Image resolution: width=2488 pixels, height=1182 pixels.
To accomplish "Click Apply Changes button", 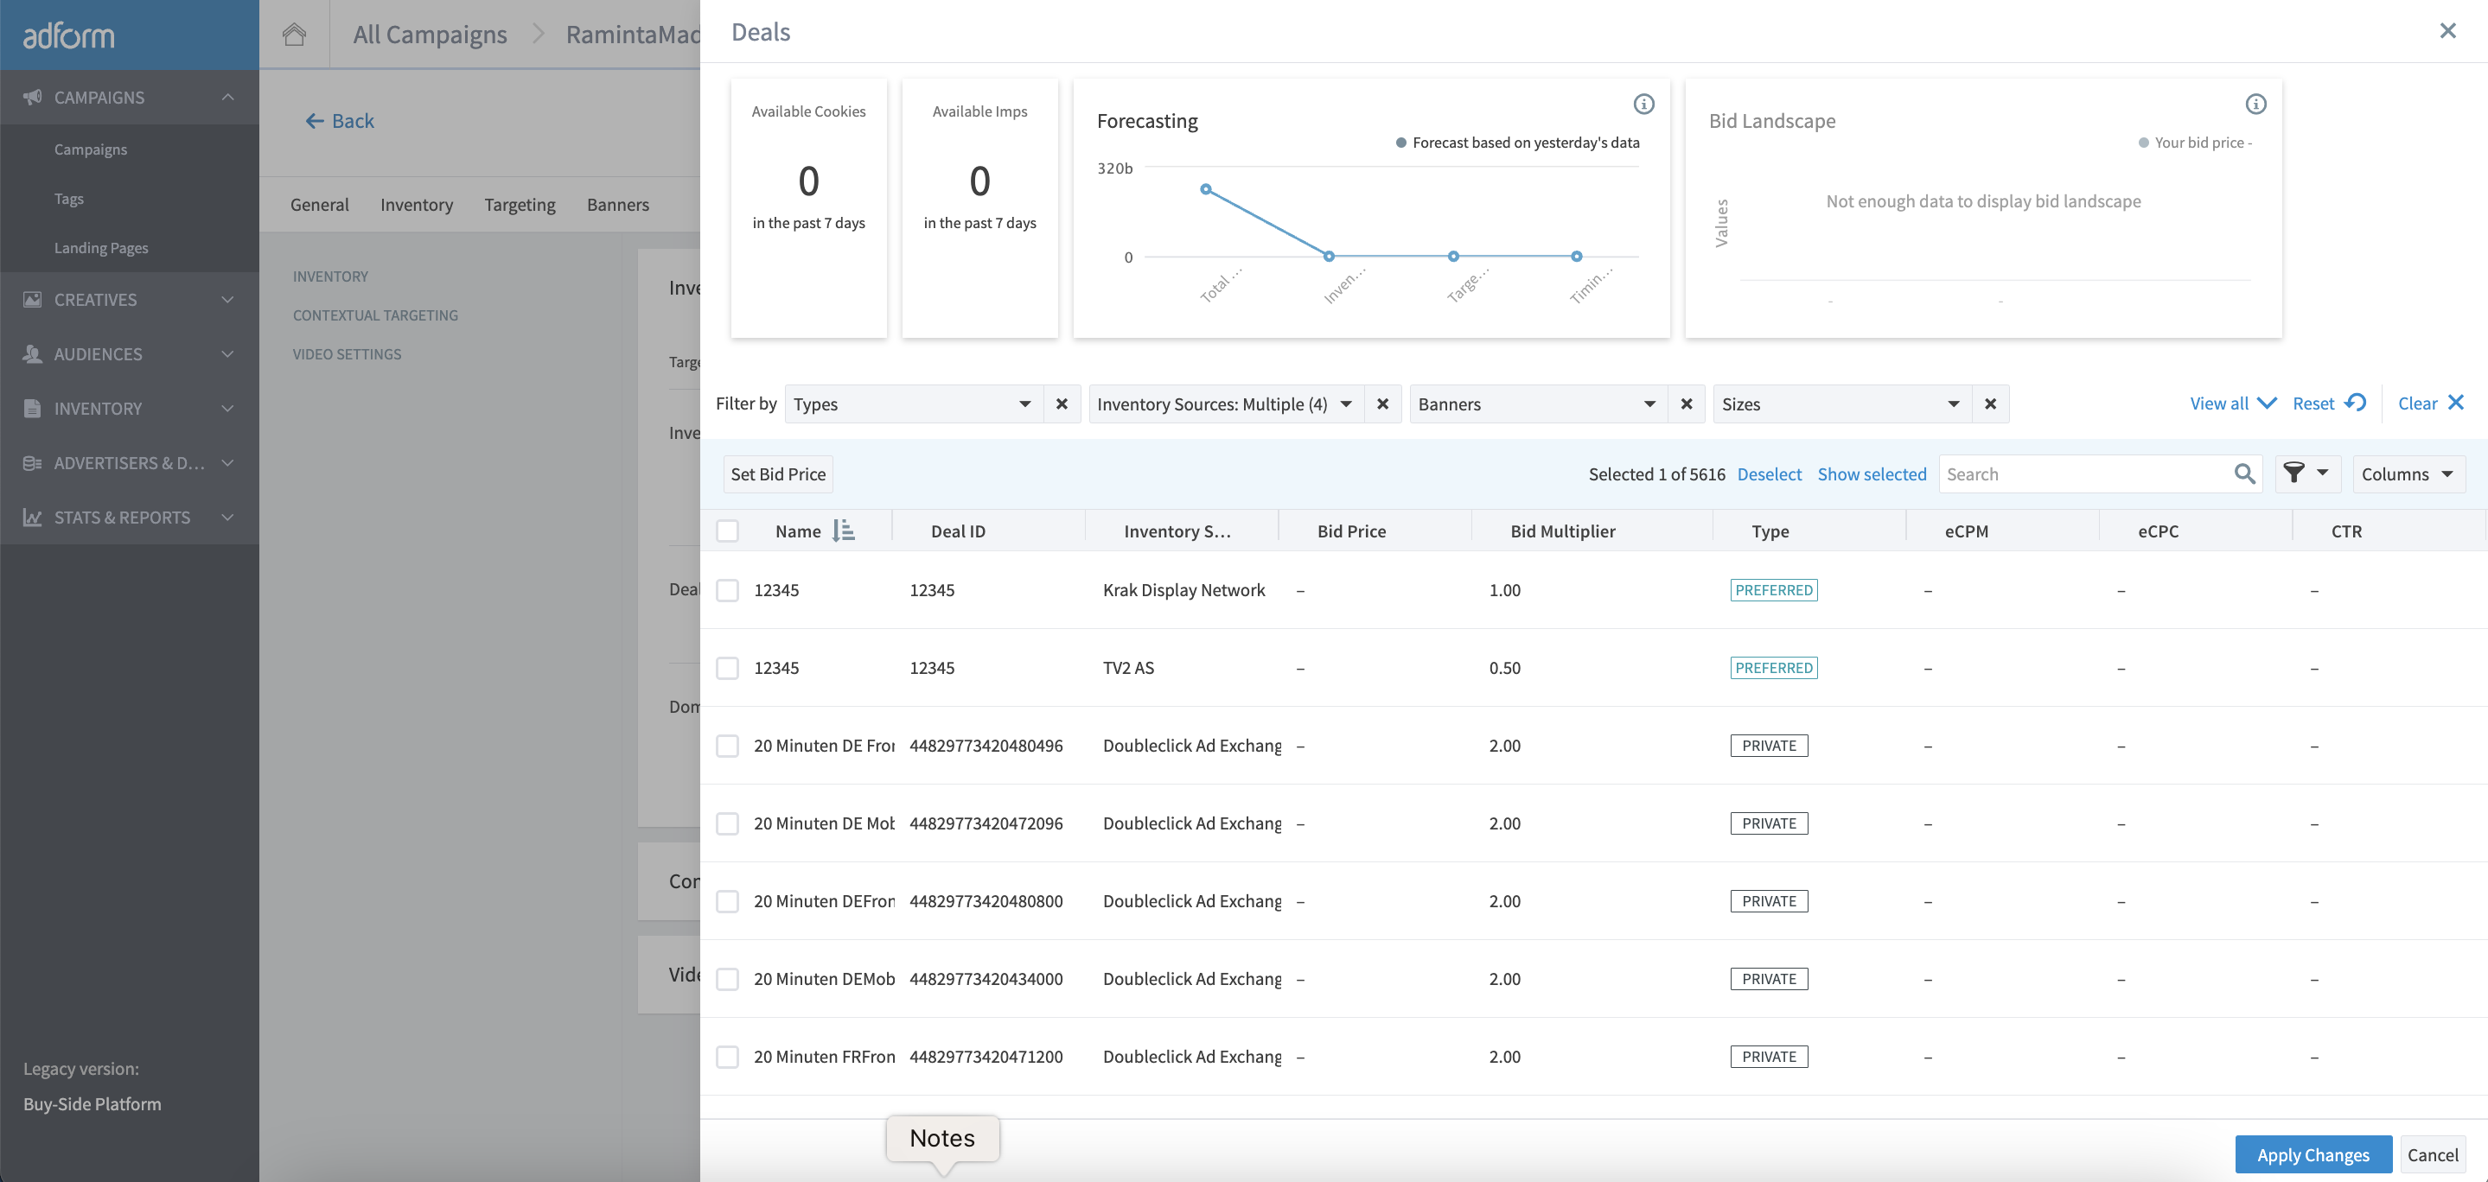I will coord(2313,1155).
